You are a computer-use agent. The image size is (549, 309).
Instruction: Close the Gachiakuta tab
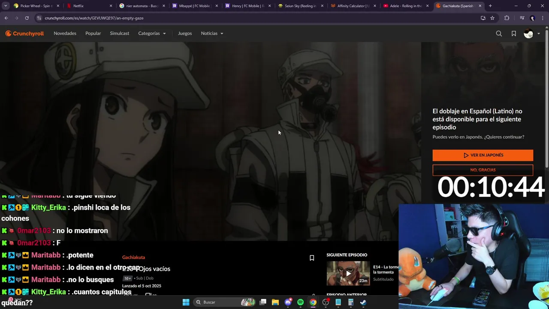[x=480, y=6]
